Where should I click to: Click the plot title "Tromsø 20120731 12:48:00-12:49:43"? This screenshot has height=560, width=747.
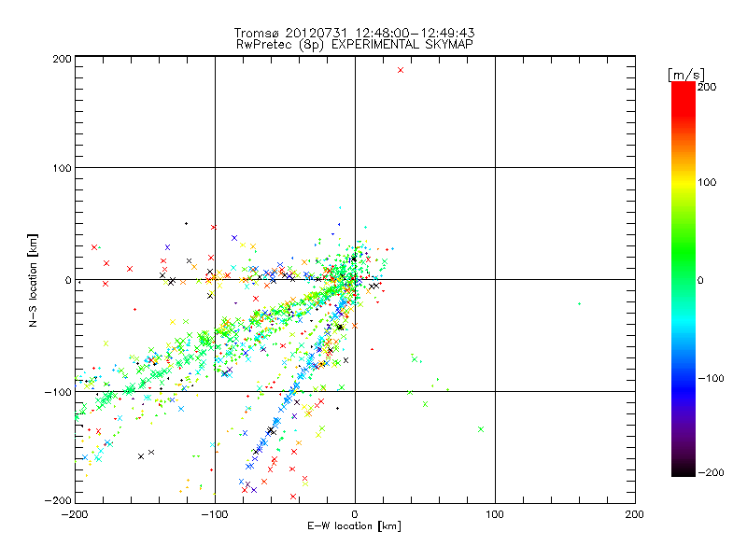tap(354, 33)
